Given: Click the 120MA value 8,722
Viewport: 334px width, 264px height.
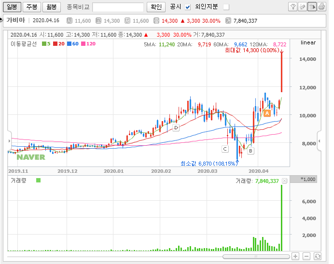Looking at the screenshot, I should pyautogui.click(x=279, y=44).
